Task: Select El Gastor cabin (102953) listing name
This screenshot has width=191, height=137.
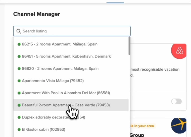Action: (x=43, y=129)
